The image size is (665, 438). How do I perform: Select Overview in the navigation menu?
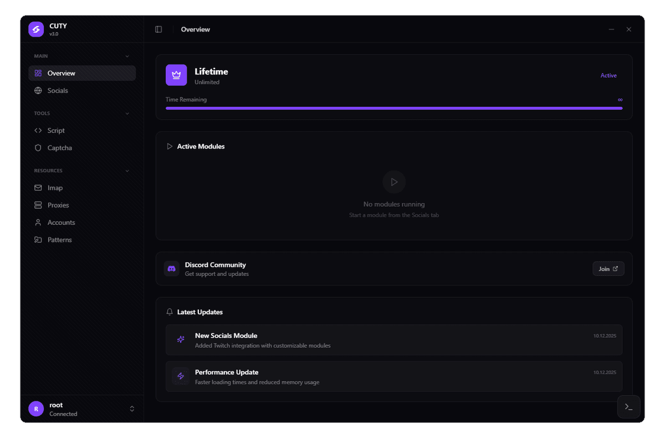coord(61,73)
